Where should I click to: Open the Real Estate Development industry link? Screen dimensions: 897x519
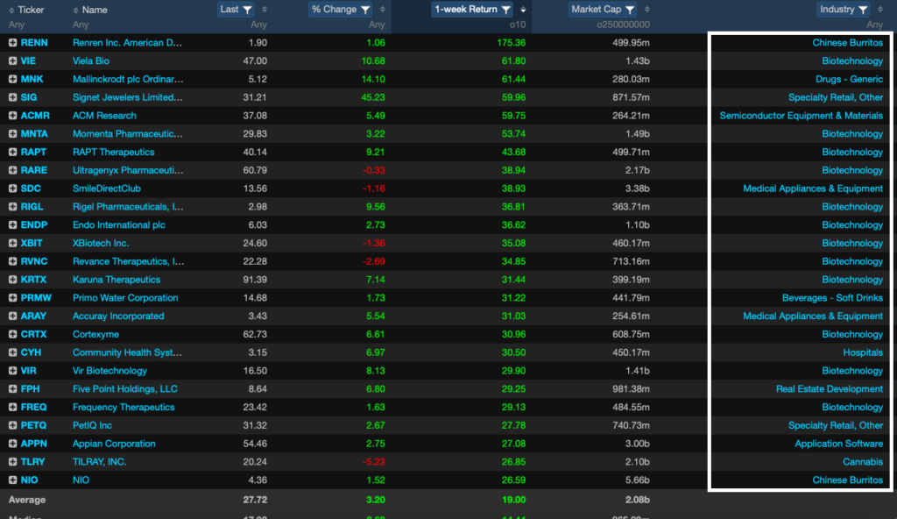(829, 389)
